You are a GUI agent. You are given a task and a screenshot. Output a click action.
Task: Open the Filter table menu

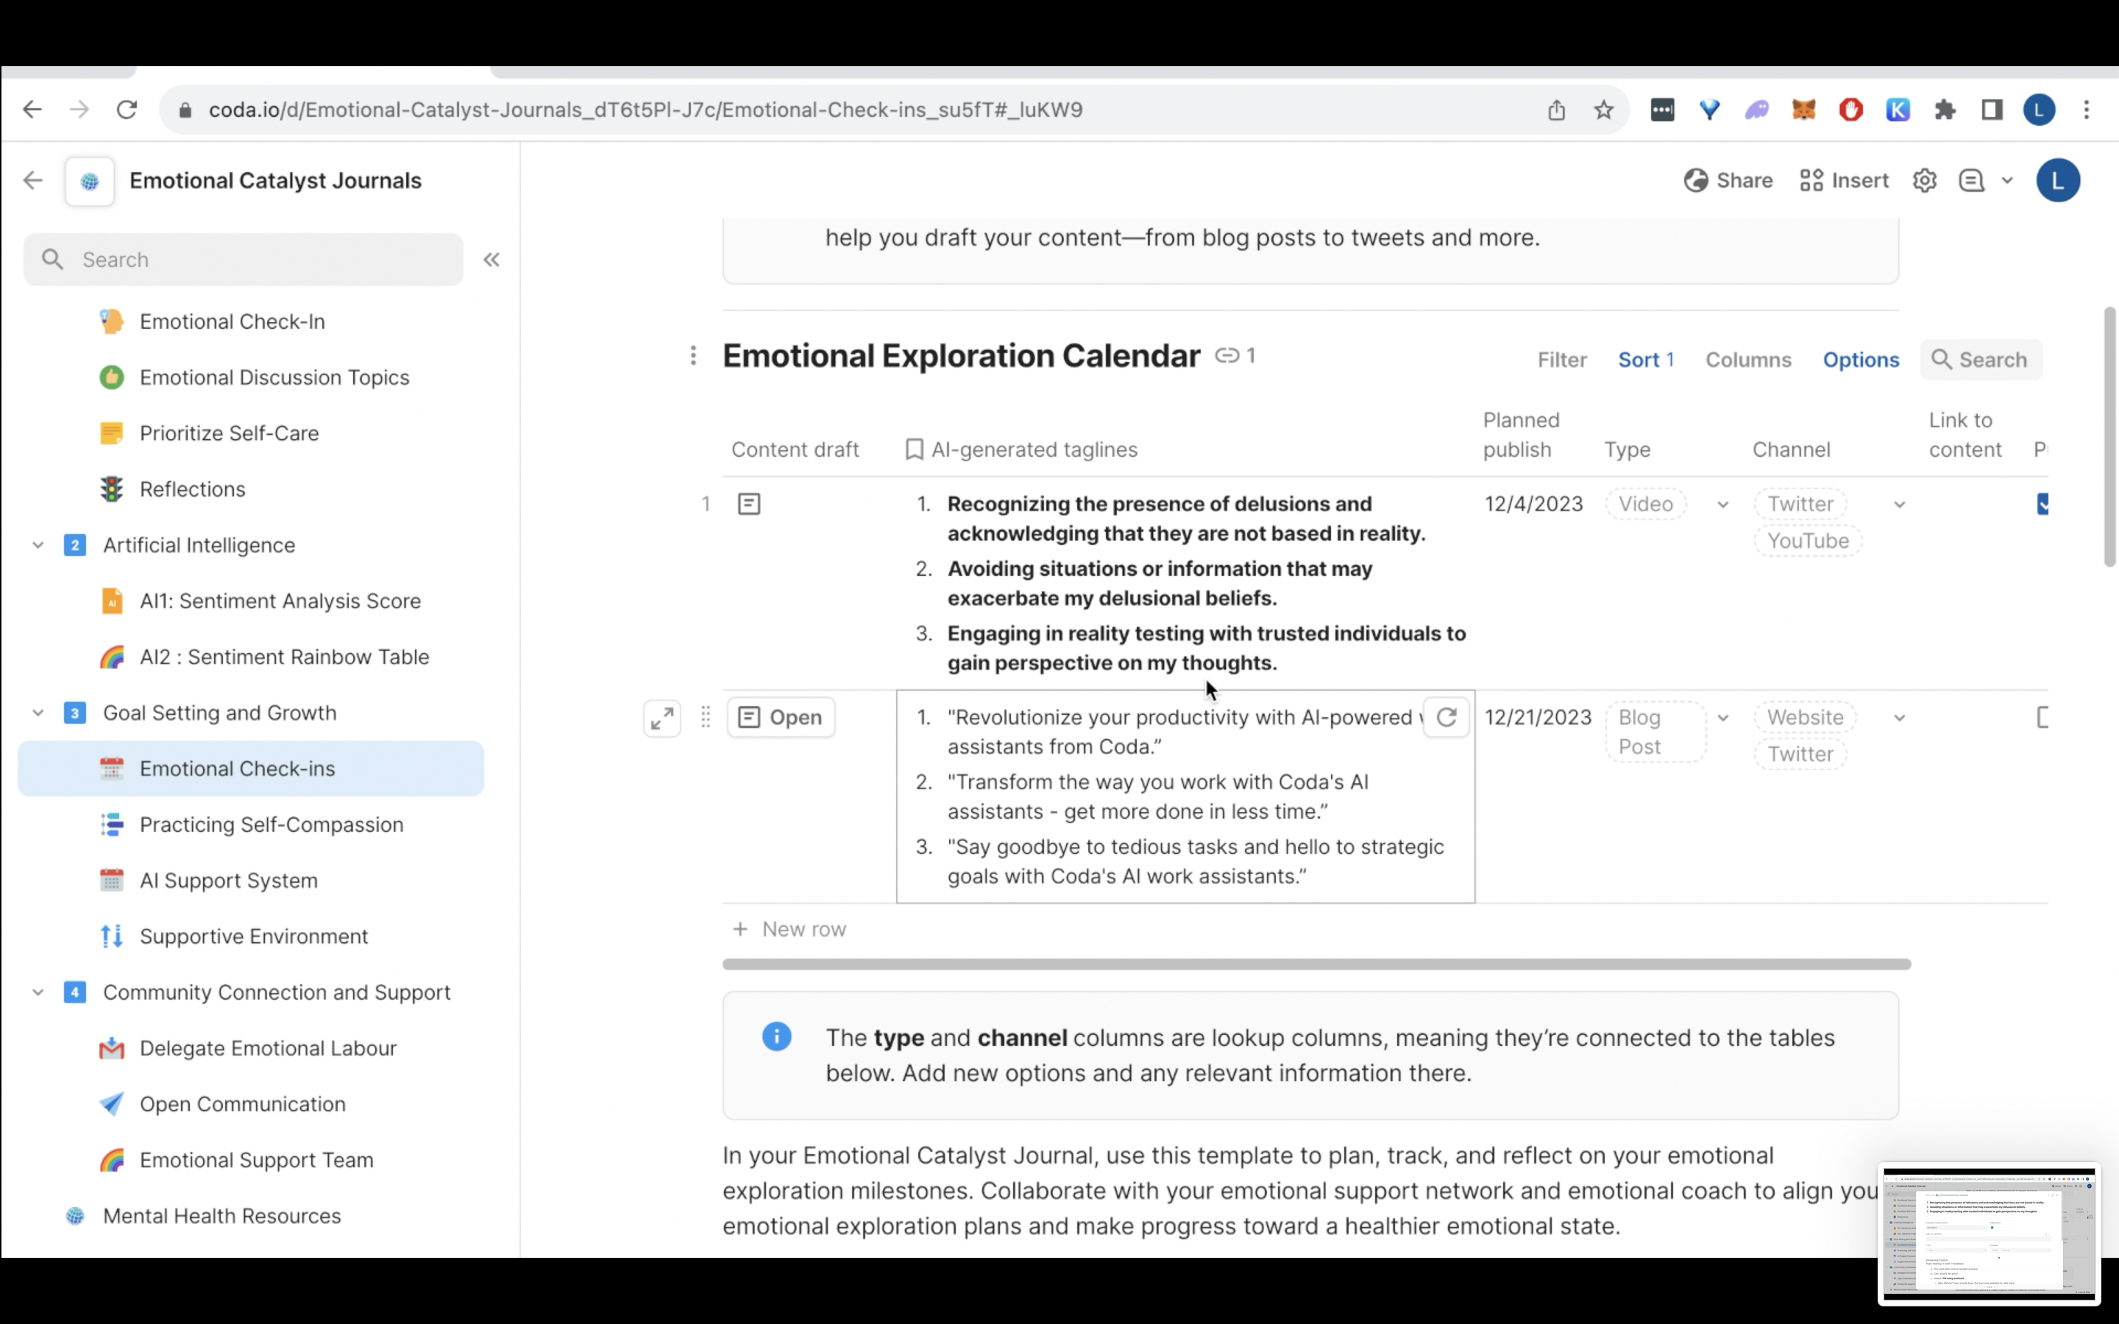point(1561,360)
